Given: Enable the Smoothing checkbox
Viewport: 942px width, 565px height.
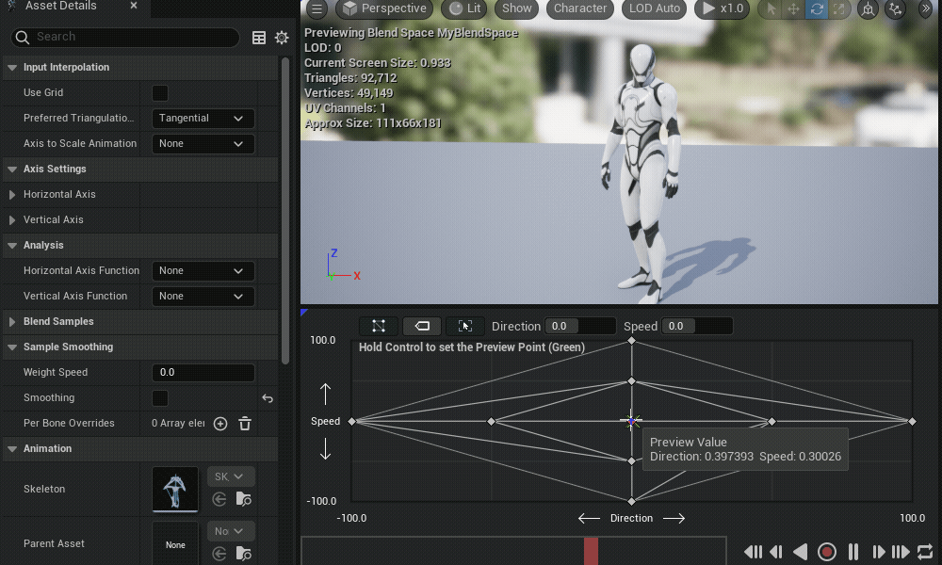Looking at the screenshot, I should [x=160, y=398].
